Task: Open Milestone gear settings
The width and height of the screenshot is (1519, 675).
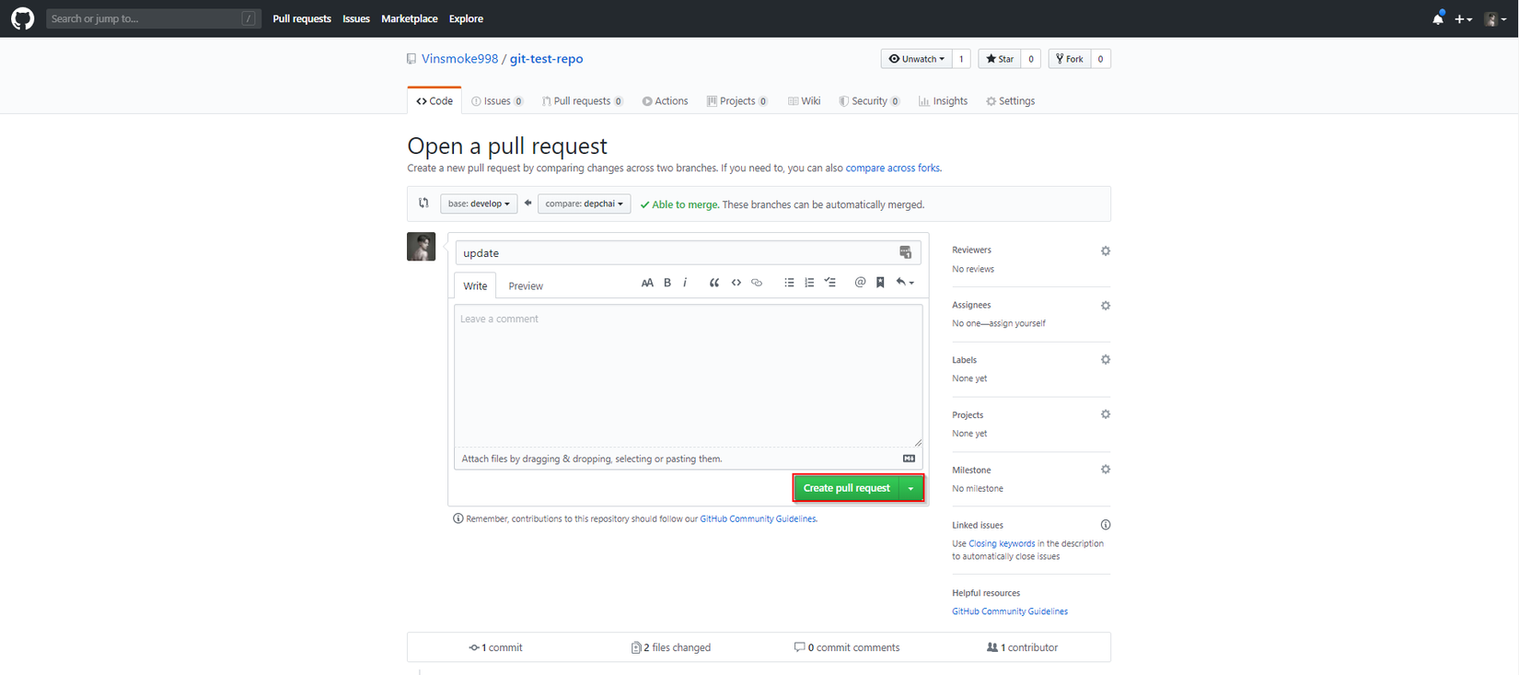Action: tap(1106, 469)
